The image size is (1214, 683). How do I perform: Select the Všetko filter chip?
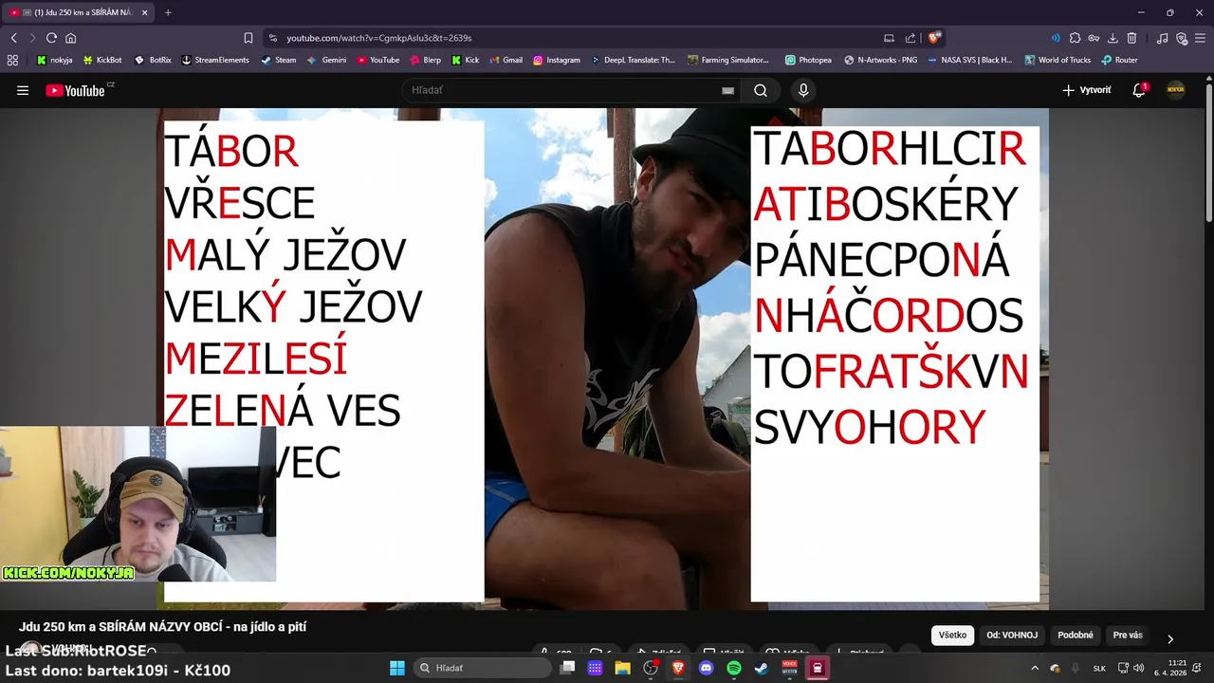click(952, 636)
